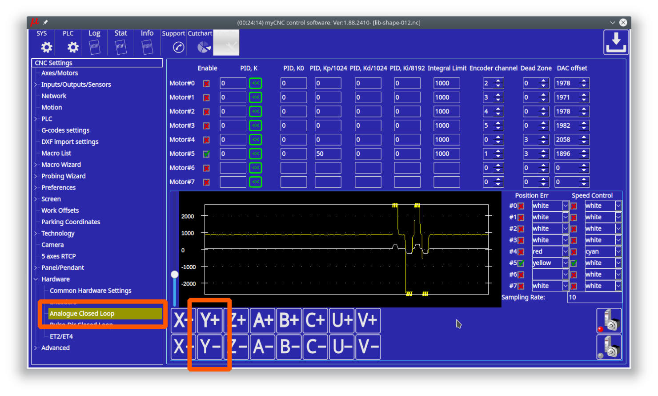Click the vertical slider beside the graph
This screenshot has height=396, width=658.
coord(175,275)
